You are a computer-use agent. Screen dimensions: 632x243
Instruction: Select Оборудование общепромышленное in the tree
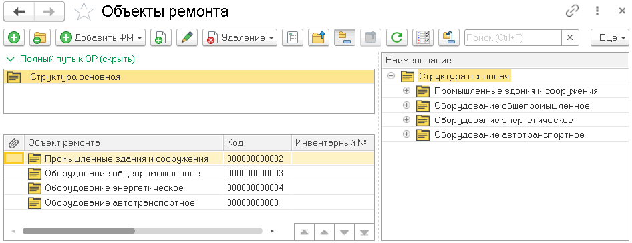click(512, 106)
